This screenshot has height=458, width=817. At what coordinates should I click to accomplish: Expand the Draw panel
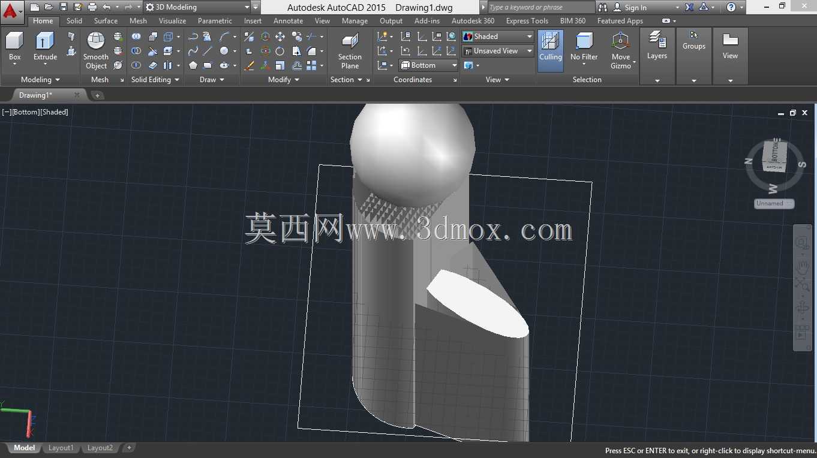(212, 80)
